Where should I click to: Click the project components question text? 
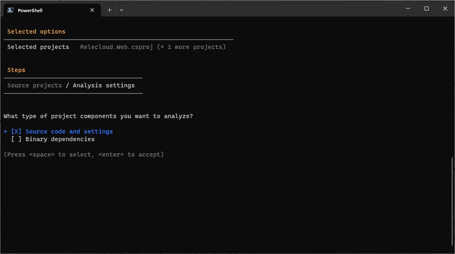(x=98, y=116)
